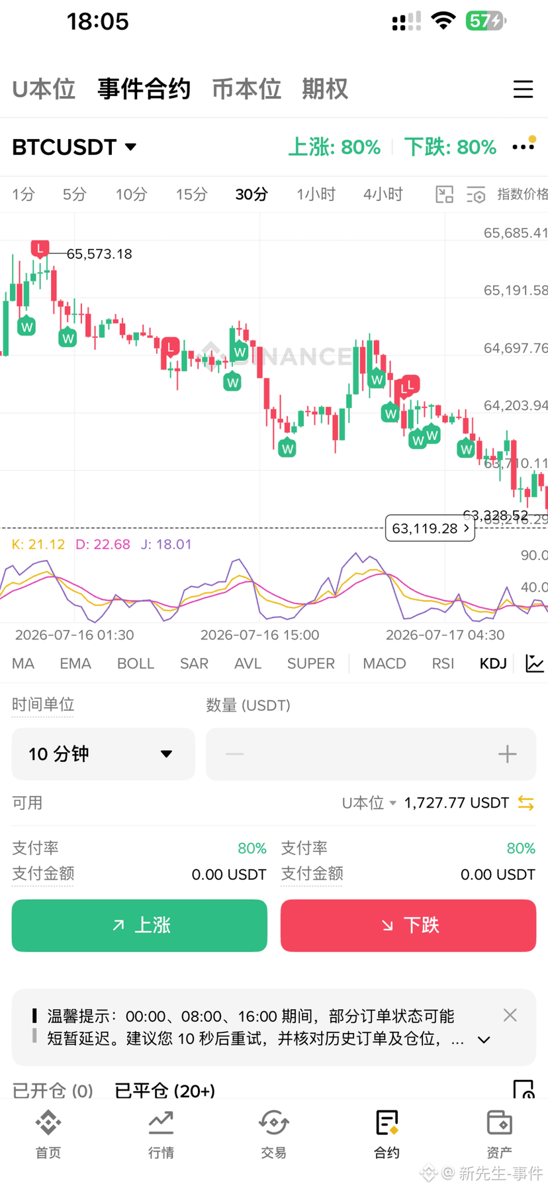Tap the indicator chart icon after KDJ

534,663
